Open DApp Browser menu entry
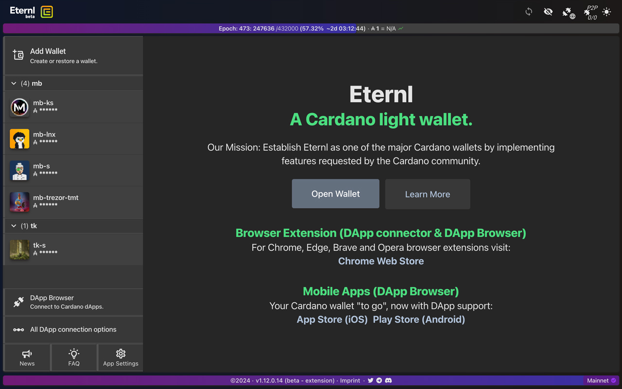 (x=73, y=302)
